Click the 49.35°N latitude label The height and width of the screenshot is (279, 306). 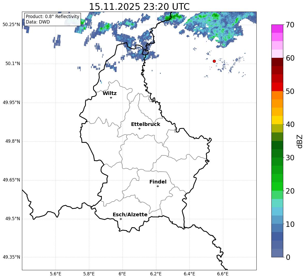(11, 257)
